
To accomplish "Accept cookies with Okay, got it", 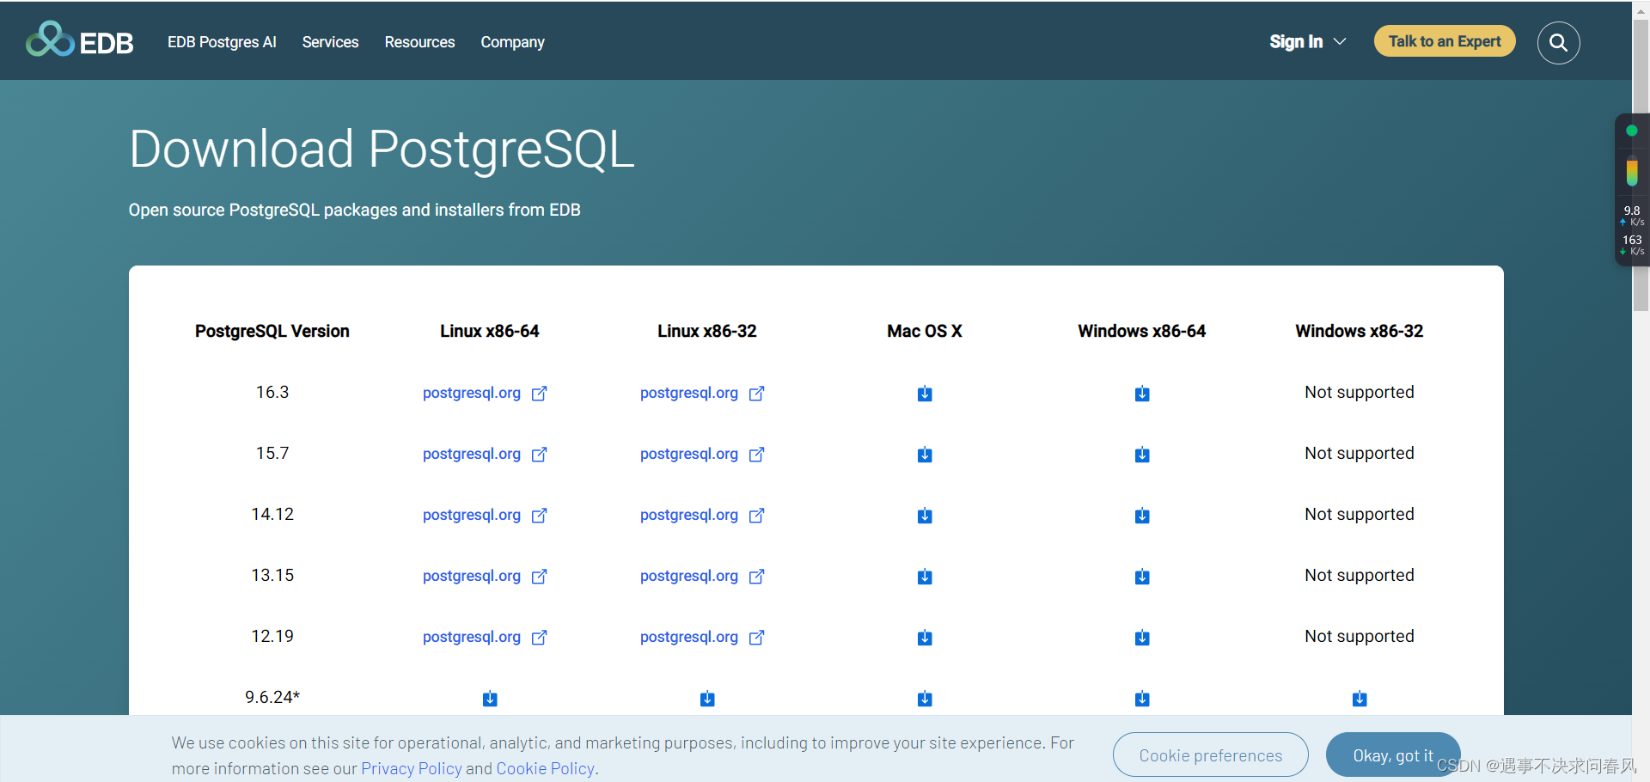I will pyautogui.click(x=1392, y=755).
